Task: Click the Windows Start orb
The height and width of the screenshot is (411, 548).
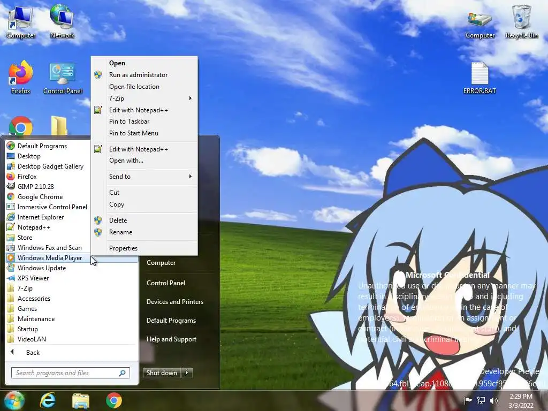Action: [x=14, y=400]
